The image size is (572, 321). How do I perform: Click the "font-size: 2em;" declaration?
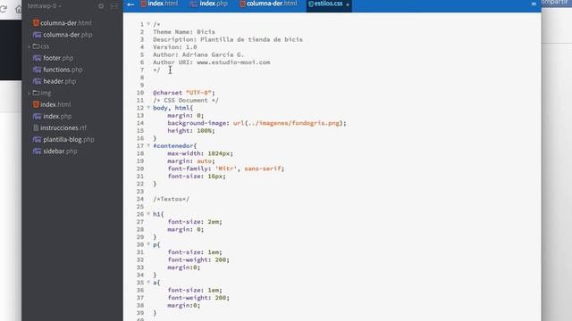(x=195, y=222)
